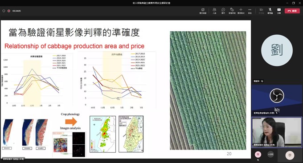Select the OBS logo participant tile
This screenshot has height=163, width=303.
tap(277, 100)
